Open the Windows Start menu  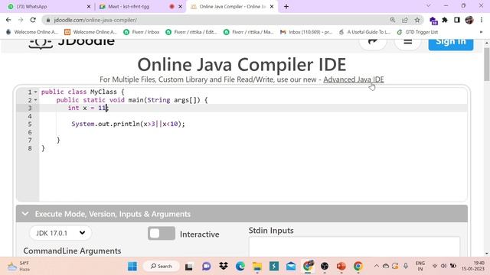point(132,267)
